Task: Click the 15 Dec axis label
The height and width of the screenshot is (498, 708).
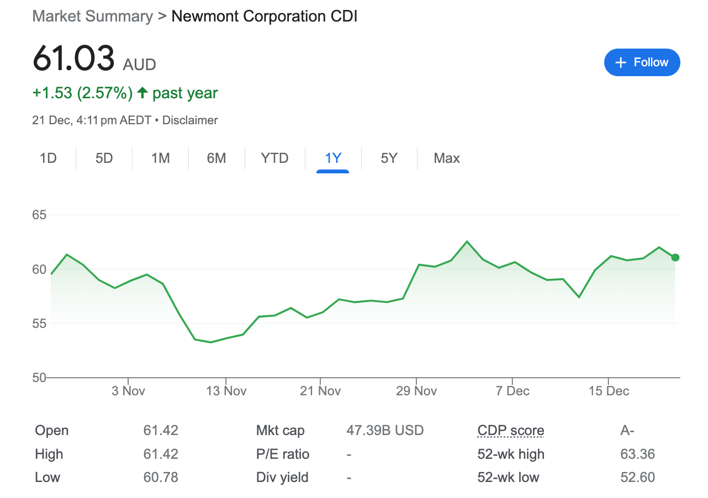Action: click(x=609, y=391)
